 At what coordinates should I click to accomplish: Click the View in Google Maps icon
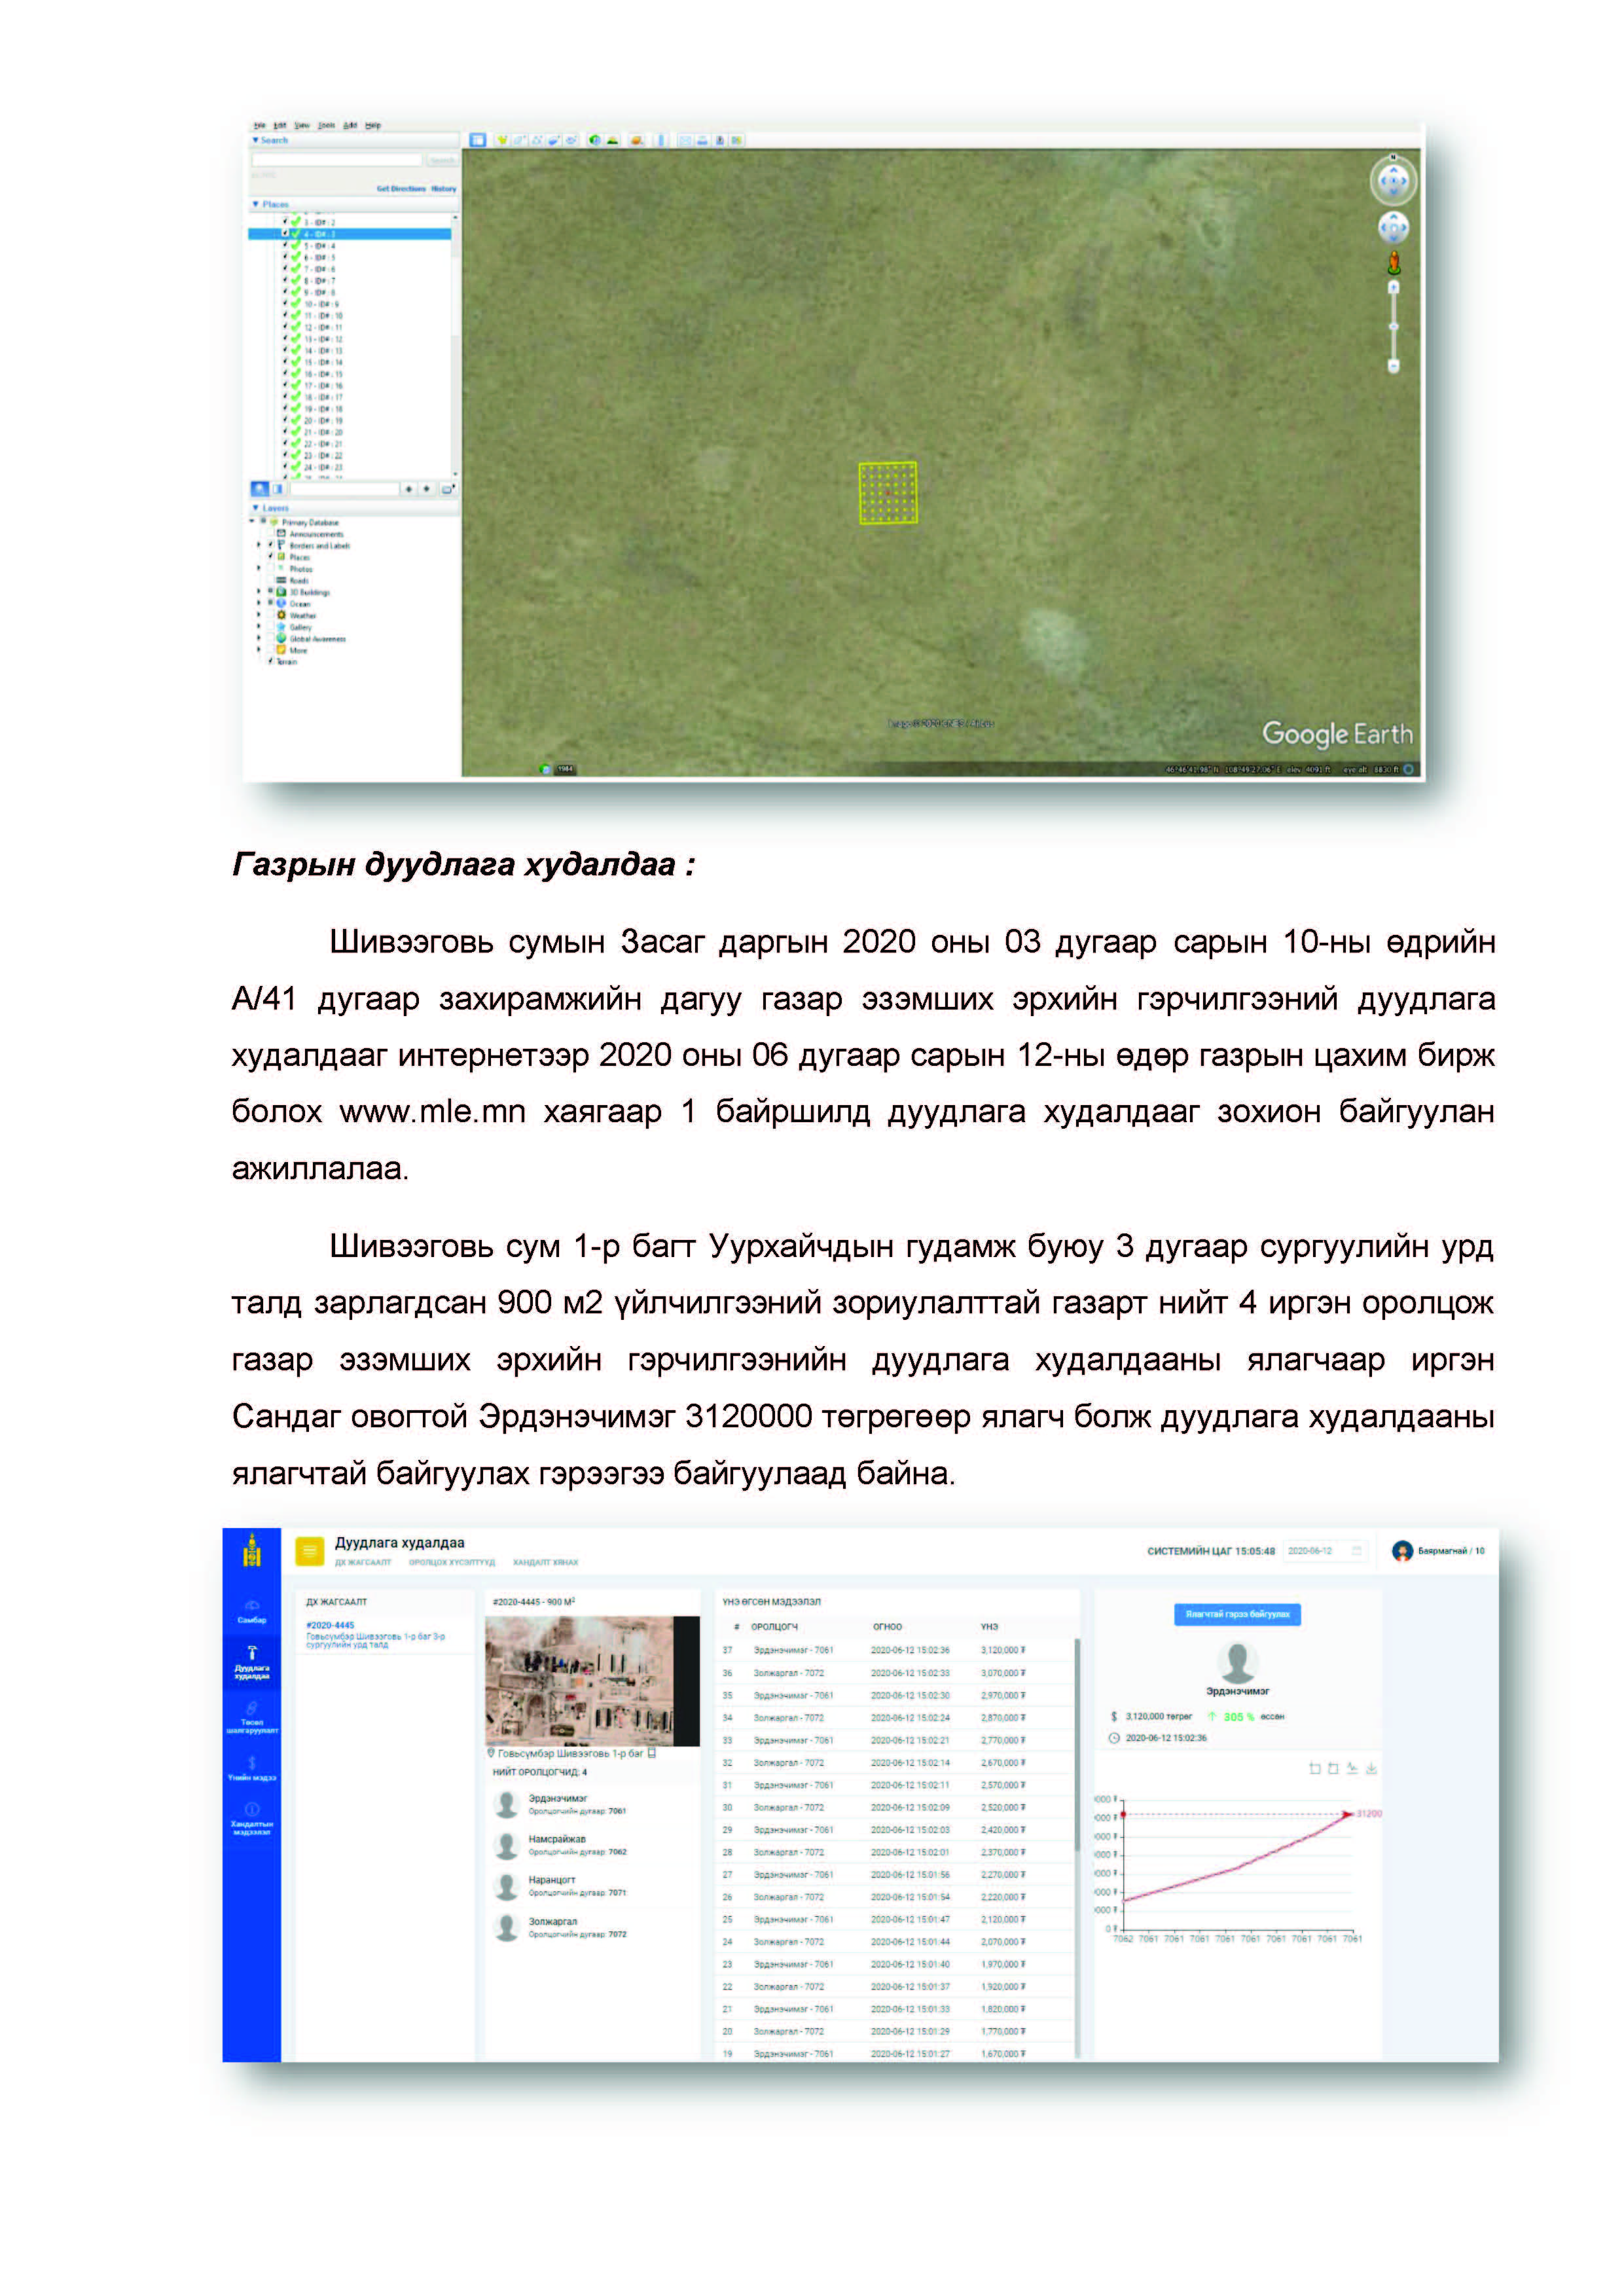[x=736, y=140]
